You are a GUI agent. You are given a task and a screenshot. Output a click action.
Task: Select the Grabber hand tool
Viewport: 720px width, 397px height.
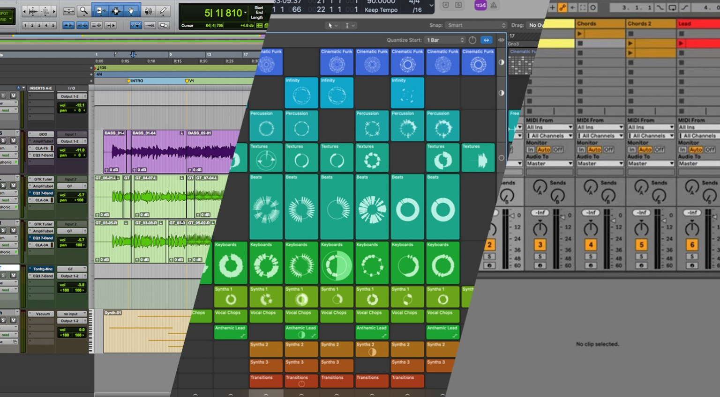pos(132,11)
